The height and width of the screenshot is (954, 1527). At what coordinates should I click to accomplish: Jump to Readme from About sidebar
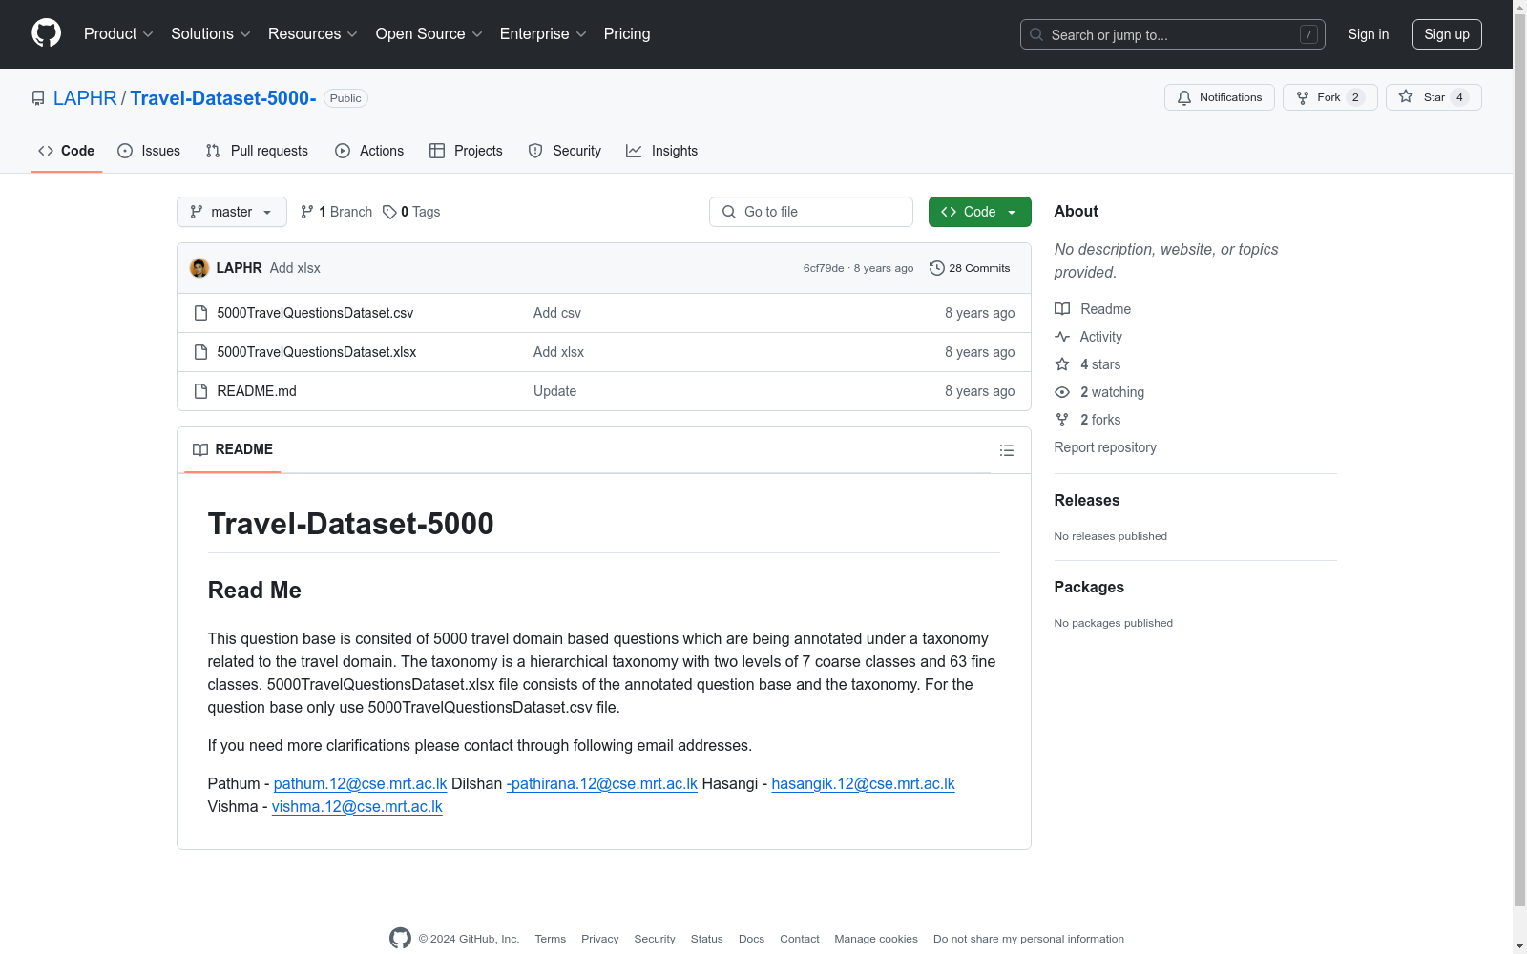(x=1093, y=309)
